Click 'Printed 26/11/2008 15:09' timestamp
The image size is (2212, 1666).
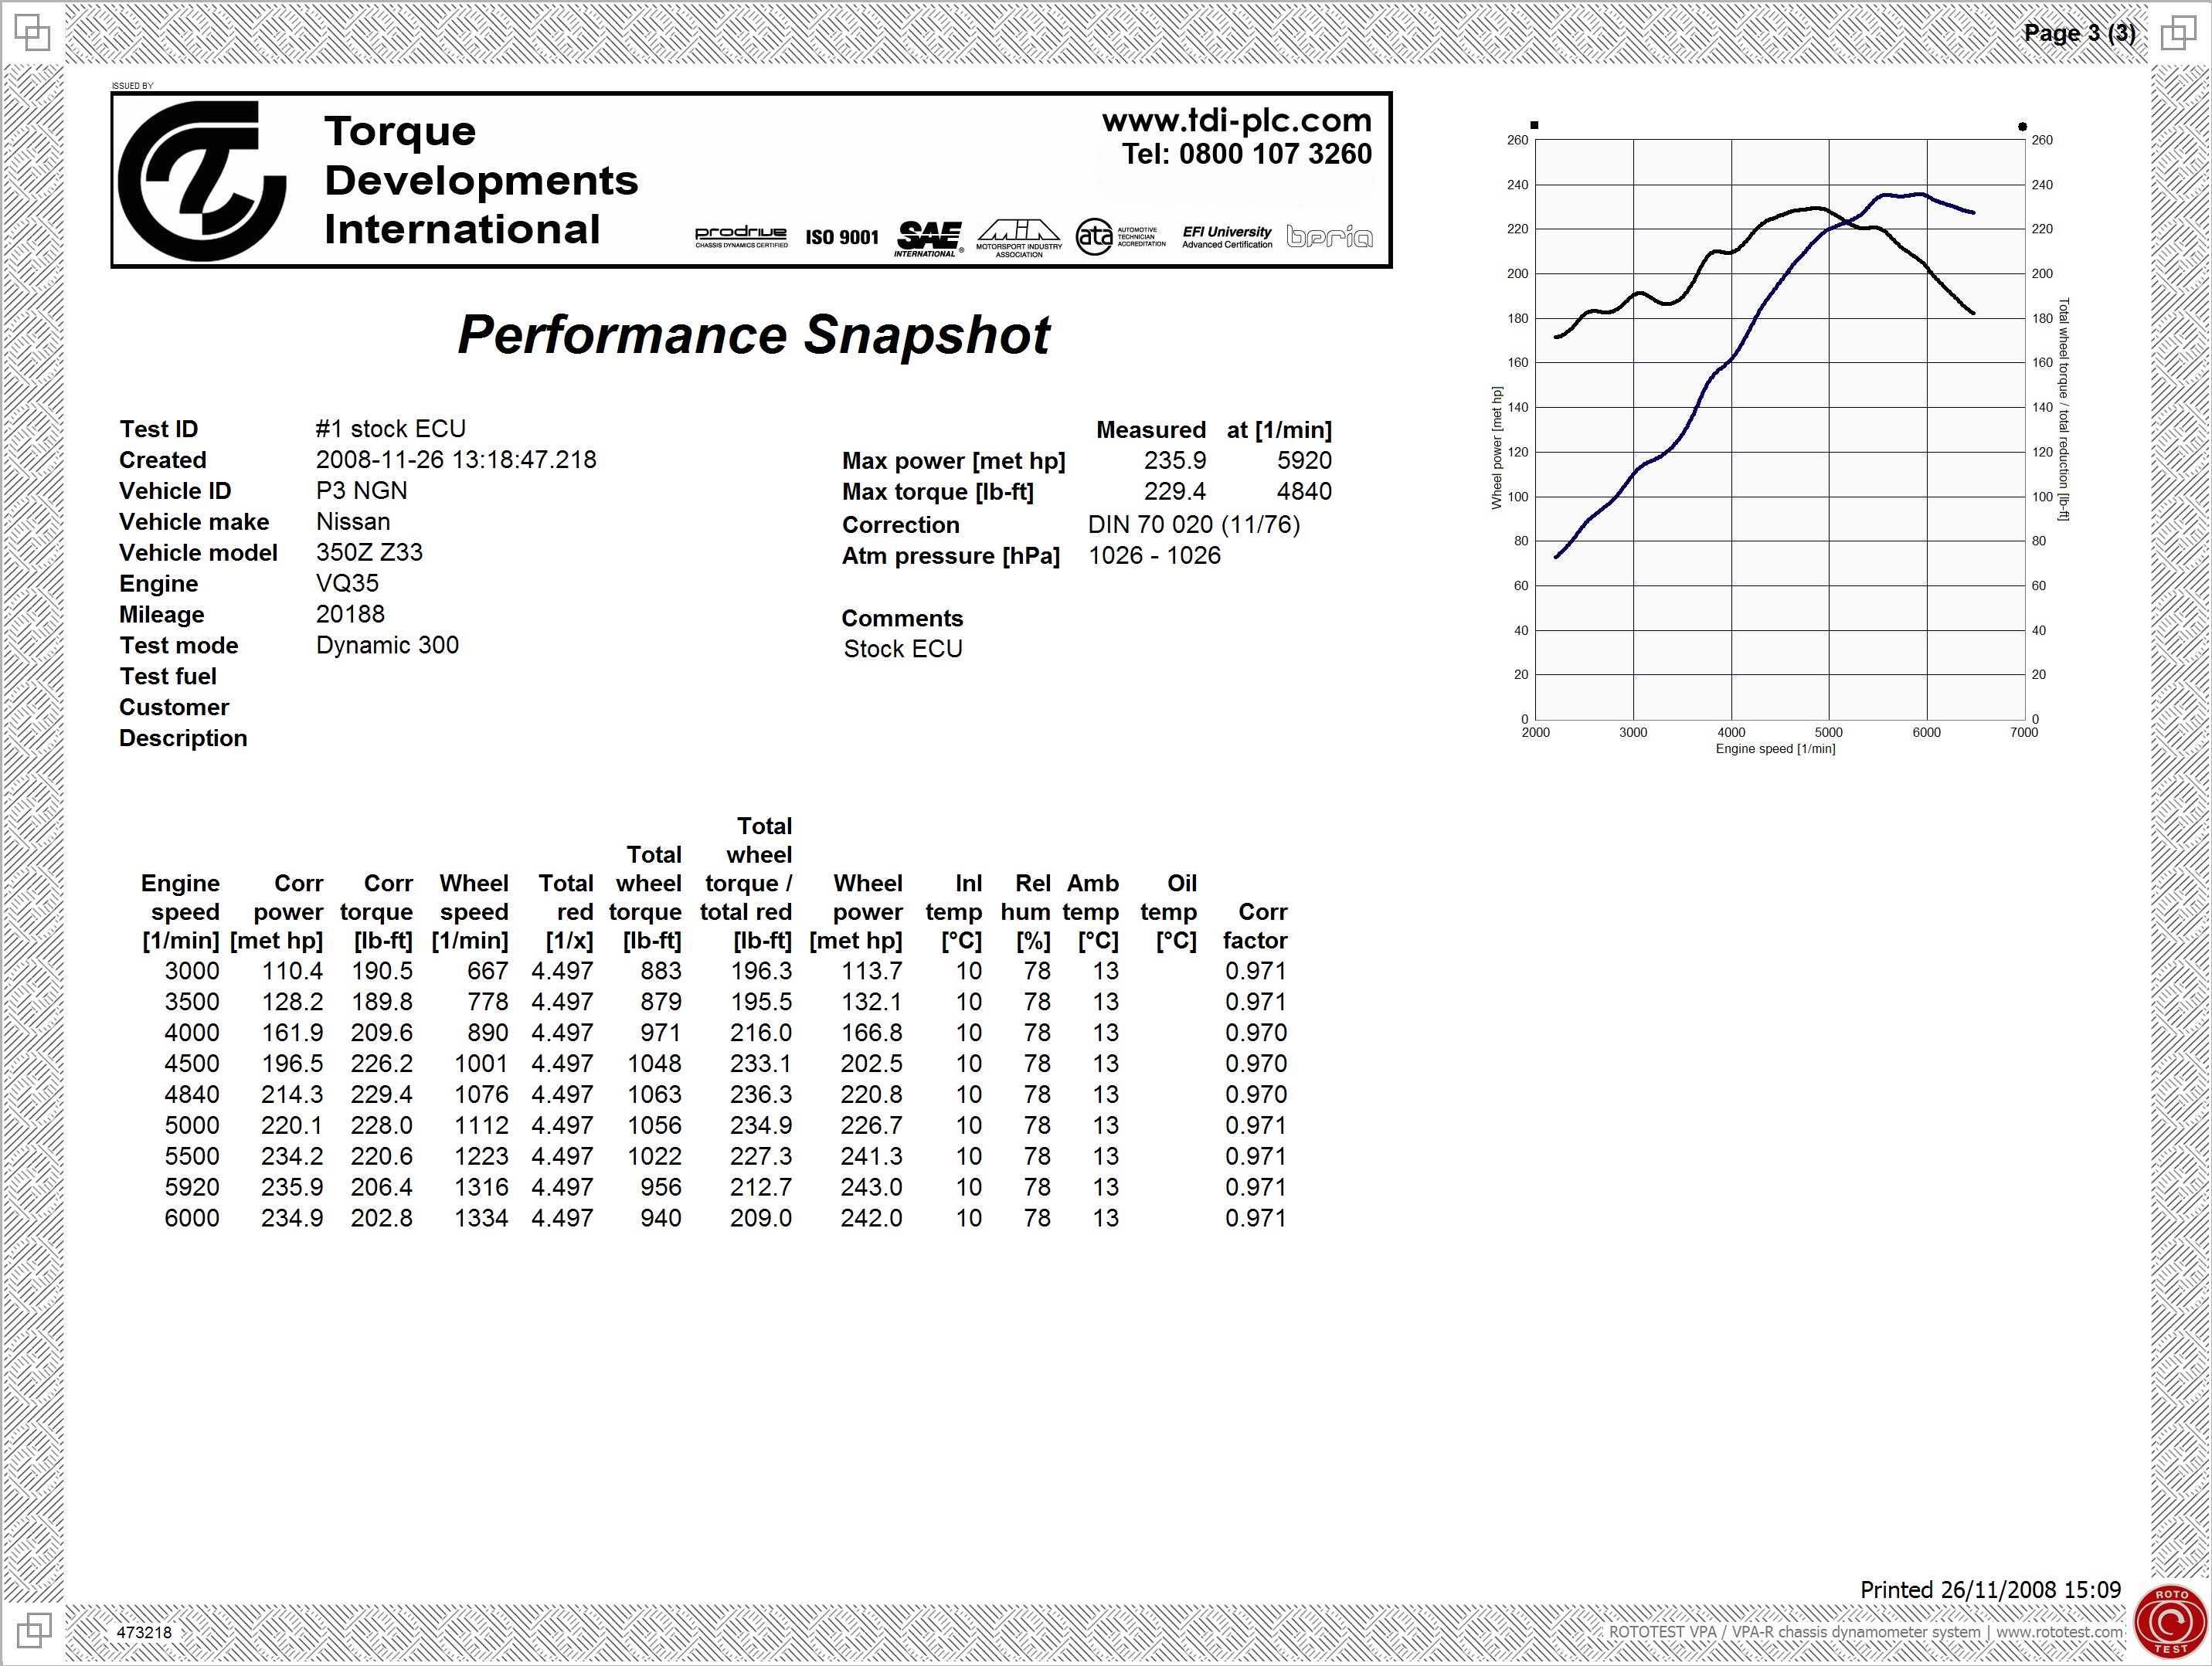1990,1590
